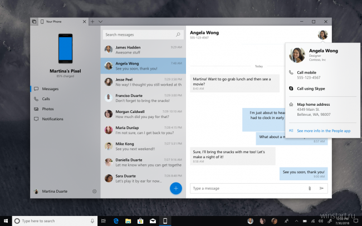Close the Your Phone tab
The image size is (362, 226).
click(84, 22)
